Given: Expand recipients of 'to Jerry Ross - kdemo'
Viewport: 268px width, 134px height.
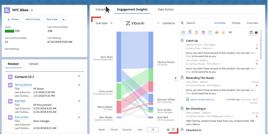Looking at the screenshot, I should coord(212,48).
